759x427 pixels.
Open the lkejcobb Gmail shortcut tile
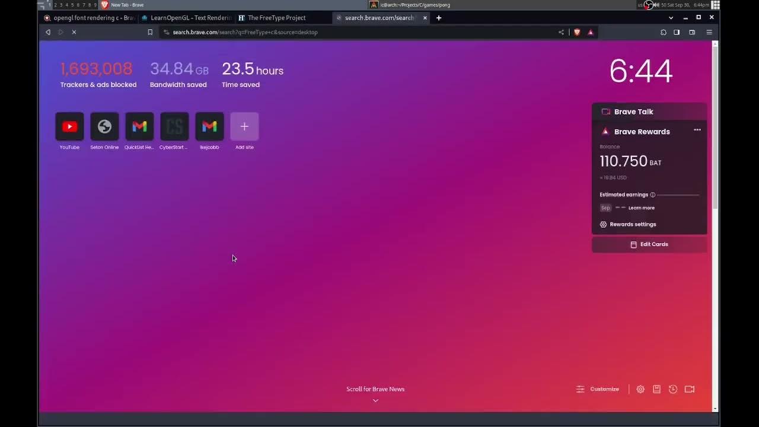[x=209, y=126]
